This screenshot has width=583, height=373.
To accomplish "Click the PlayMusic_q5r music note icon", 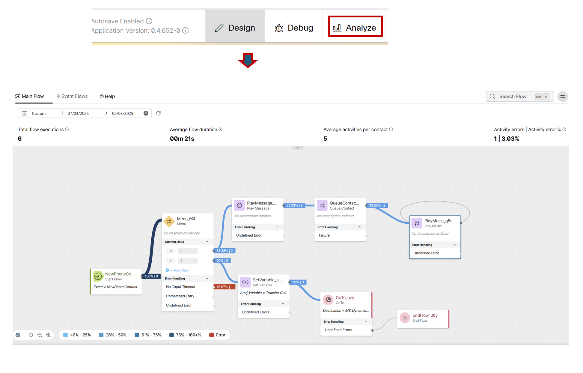I will (x=417, y=223).
